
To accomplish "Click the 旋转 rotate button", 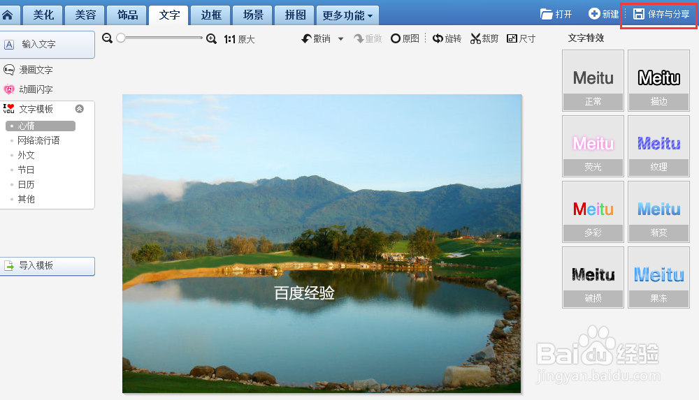I will coord(447,39).
